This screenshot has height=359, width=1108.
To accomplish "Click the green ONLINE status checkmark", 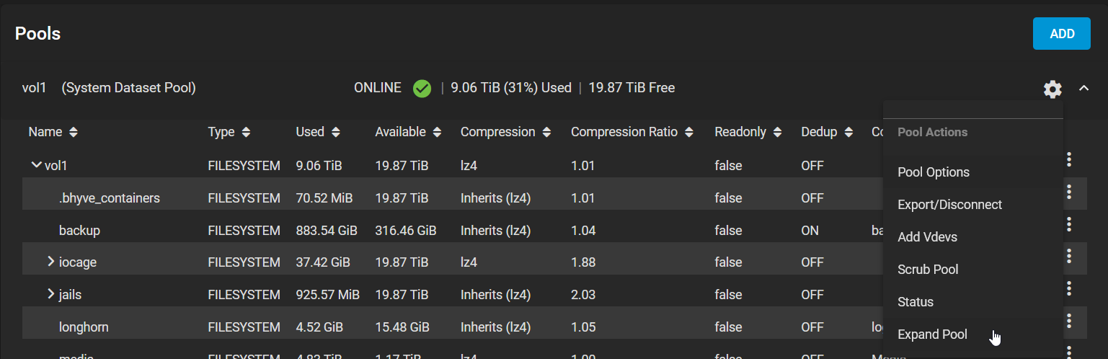I will pos(422,89).
